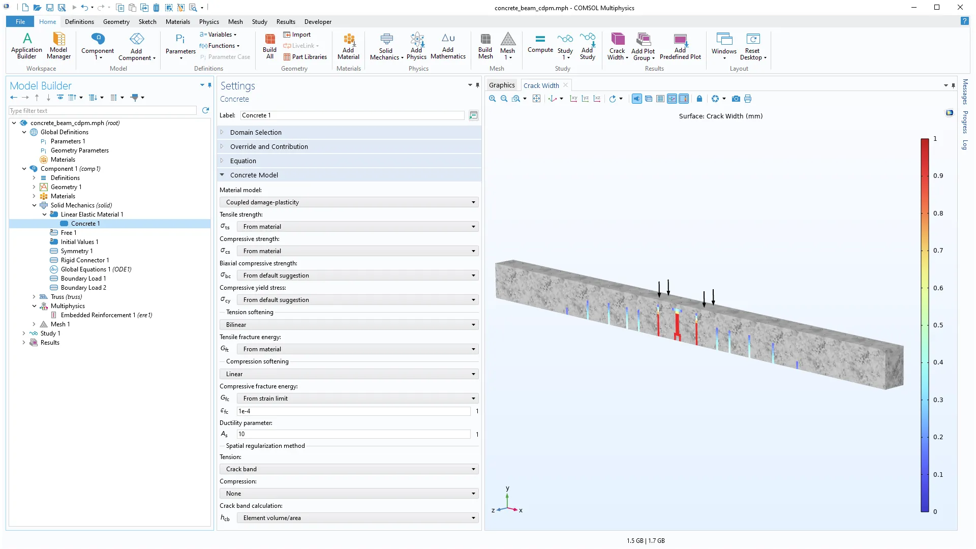Select Boundary Load 2 in the tree
Viewport: 976px width, 549px height.
coord(83,288)
